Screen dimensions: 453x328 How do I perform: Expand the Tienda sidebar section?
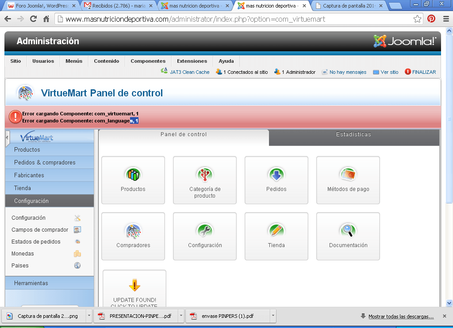coord(50,188)
